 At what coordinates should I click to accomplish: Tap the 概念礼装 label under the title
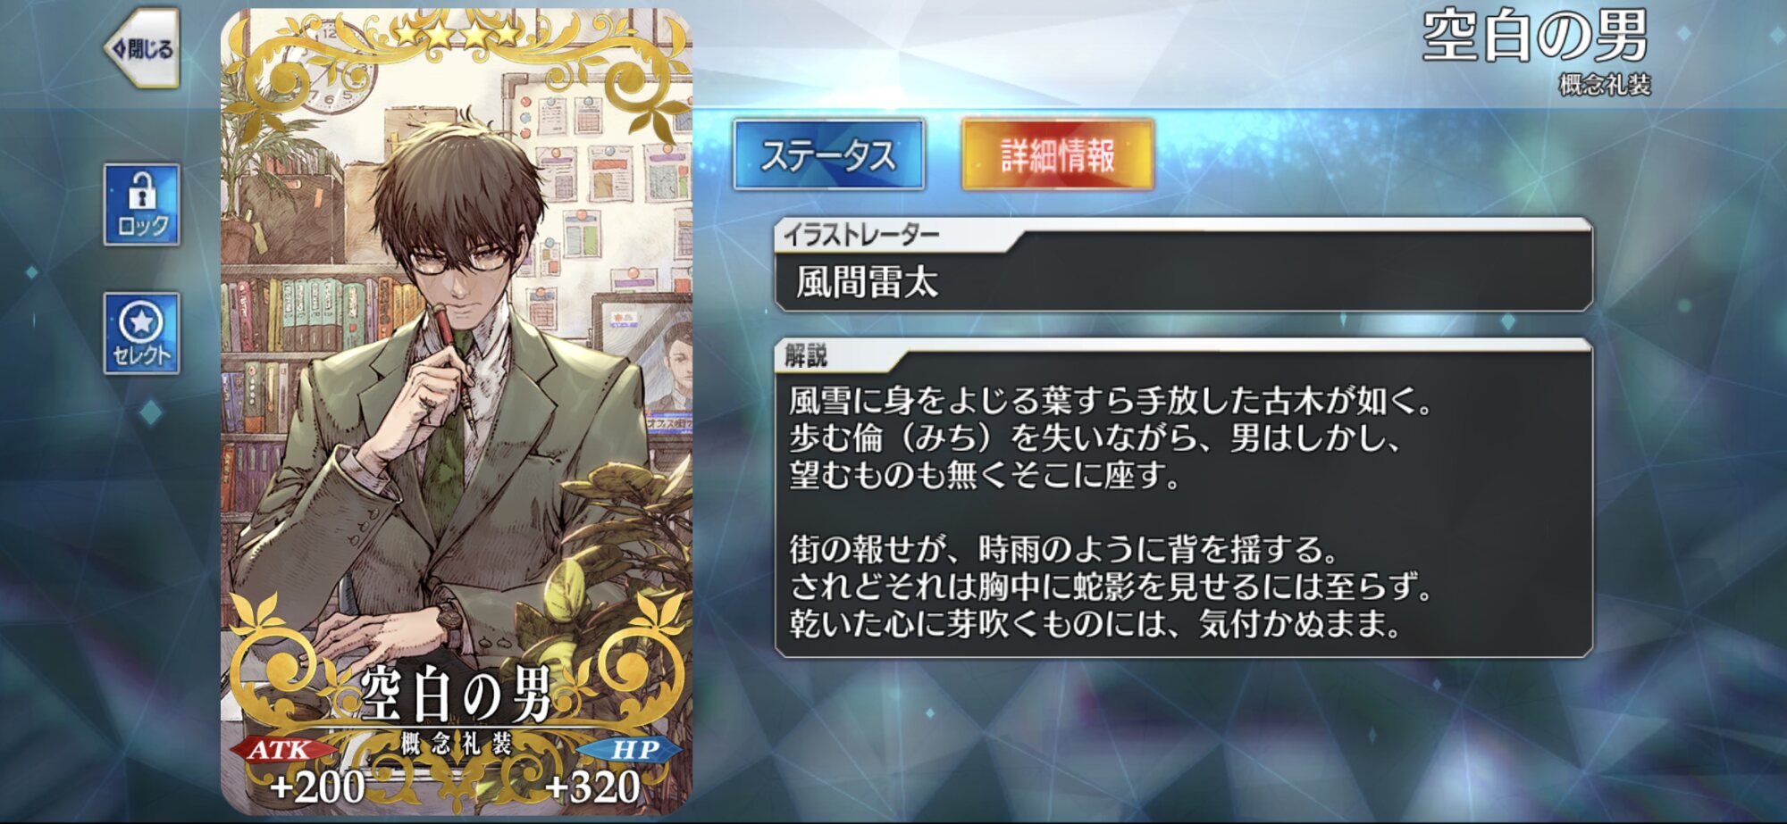[1605, 85]
